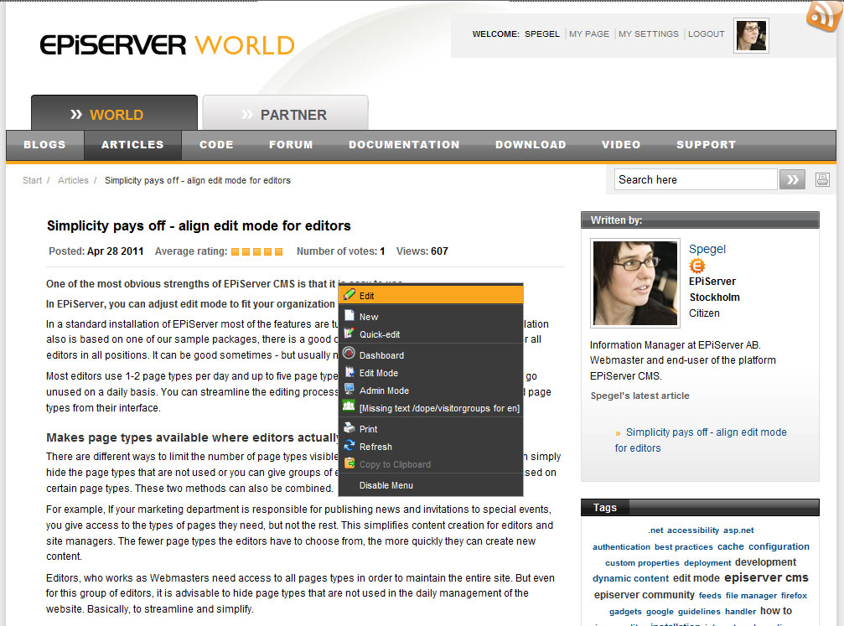The width and height of the screenshot is (844, 626).
Task: Click inside the Search here field
Action: pos(696,179)
